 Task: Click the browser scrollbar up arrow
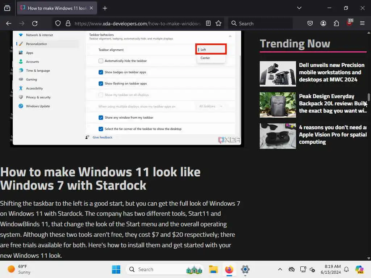pyautogui.click(x=368, y=33)
